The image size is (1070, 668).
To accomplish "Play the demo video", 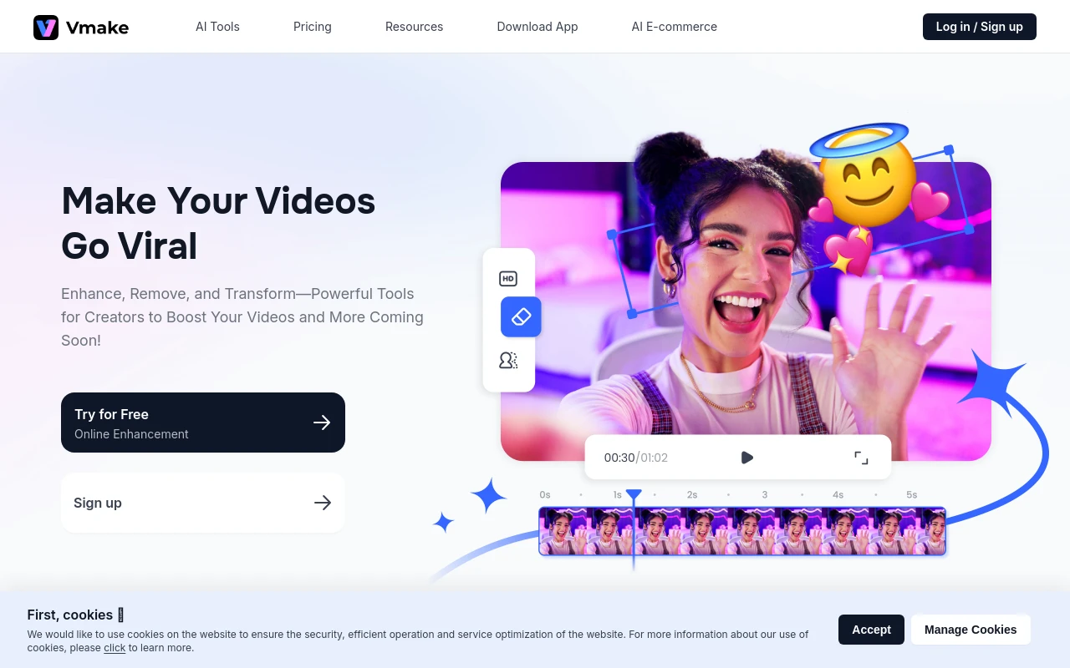I will (x=746, y=457).
